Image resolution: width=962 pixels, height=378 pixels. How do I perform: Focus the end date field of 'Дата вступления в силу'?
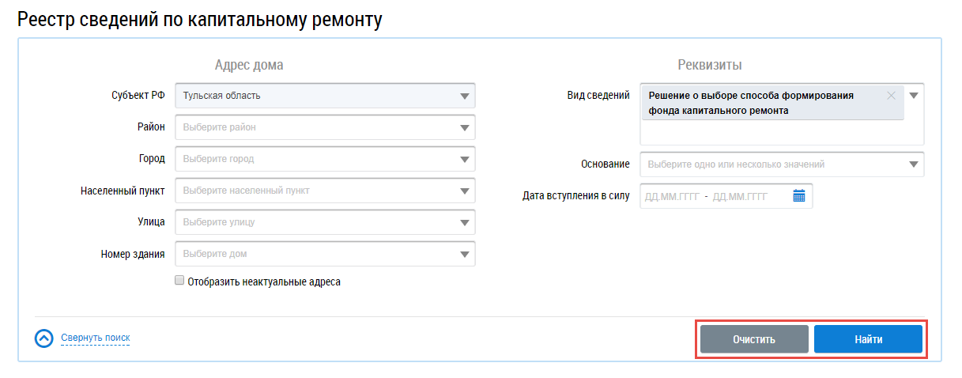coord(739,196)
